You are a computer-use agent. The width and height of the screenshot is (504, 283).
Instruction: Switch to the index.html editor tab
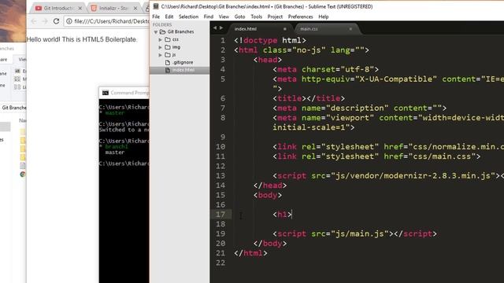pos(246,29)
